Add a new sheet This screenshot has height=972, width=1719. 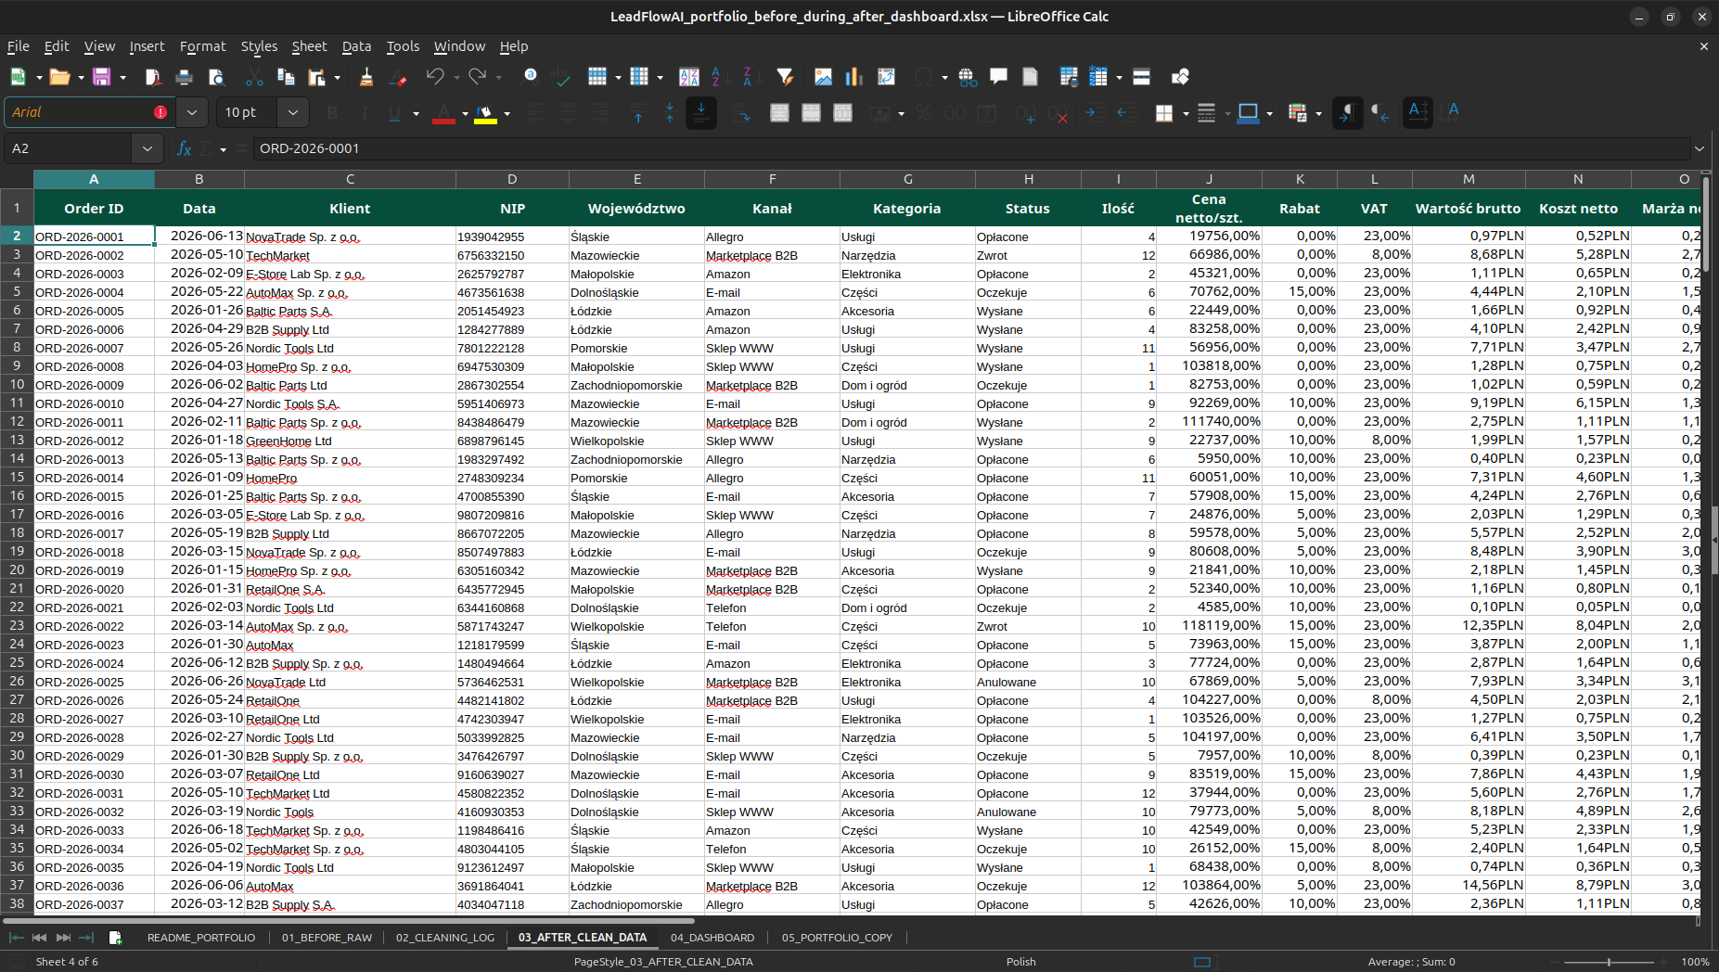[x=115, y=938]
